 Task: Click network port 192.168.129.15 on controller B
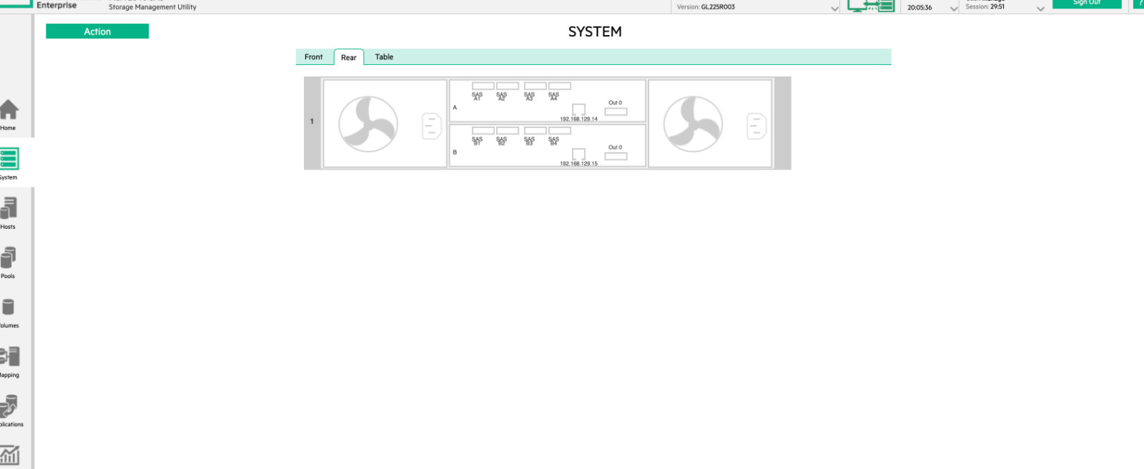click(x=578, y=154)
